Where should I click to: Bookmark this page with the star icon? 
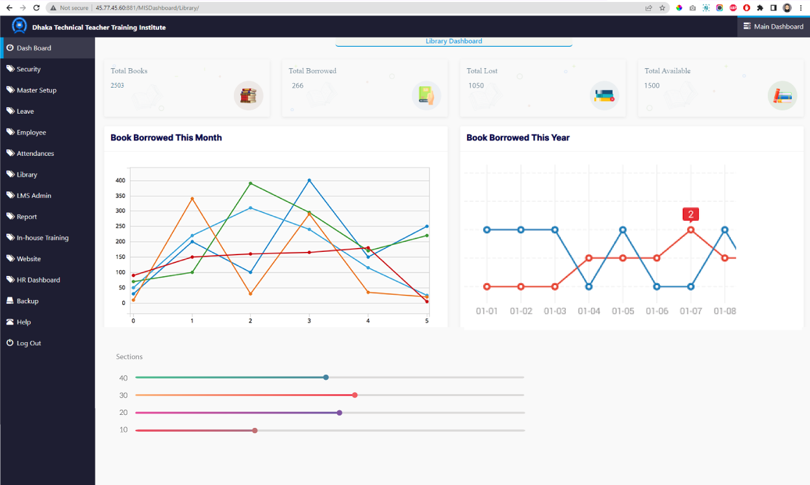pos(662,8)
